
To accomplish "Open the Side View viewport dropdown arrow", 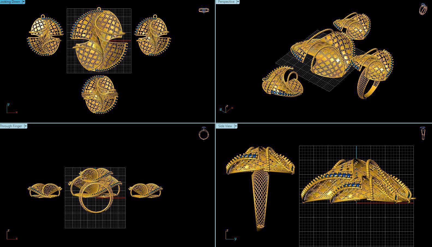I will 236,126.
